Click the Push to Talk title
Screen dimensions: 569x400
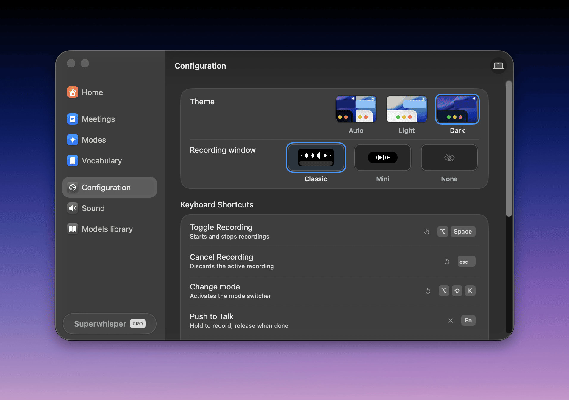(x=212, y=316)
